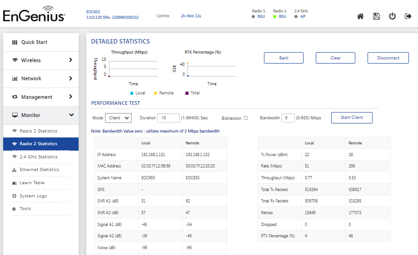Click the Save floppy disk icon
The height and width of the screenshot is (255, 418).
coord(376,16)
